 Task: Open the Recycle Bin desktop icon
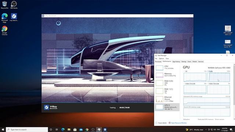4,5
